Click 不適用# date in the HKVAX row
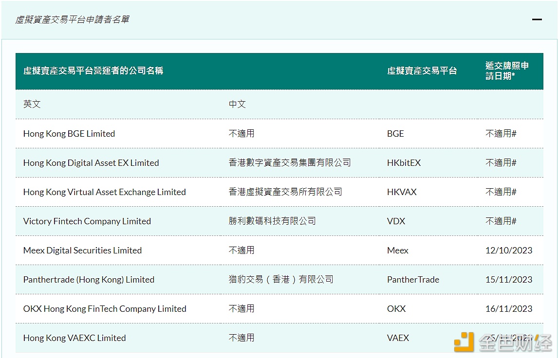The height and width of the screenshot is (358, 558). 501,192
